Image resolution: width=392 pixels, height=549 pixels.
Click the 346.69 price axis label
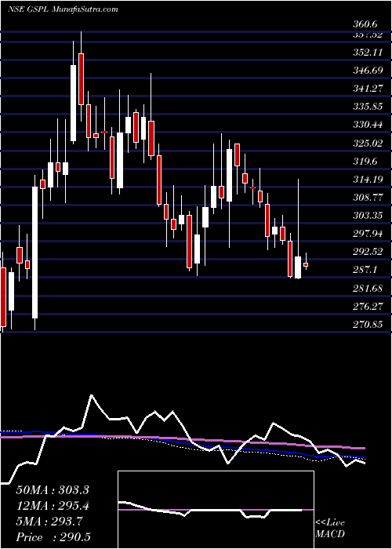click(x=367, y=71)
